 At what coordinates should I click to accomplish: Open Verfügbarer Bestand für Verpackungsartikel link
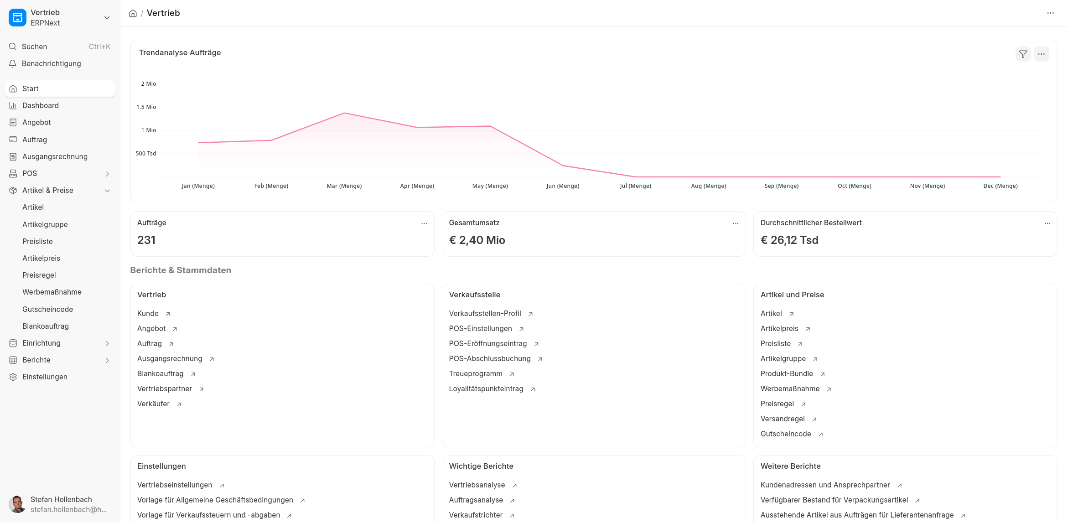pyautogui.click(x=834, y=500)
